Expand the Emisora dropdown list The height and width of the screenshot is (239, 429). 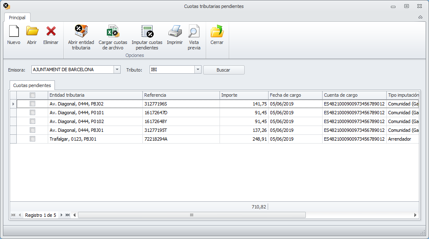click(x=117, y=70)
